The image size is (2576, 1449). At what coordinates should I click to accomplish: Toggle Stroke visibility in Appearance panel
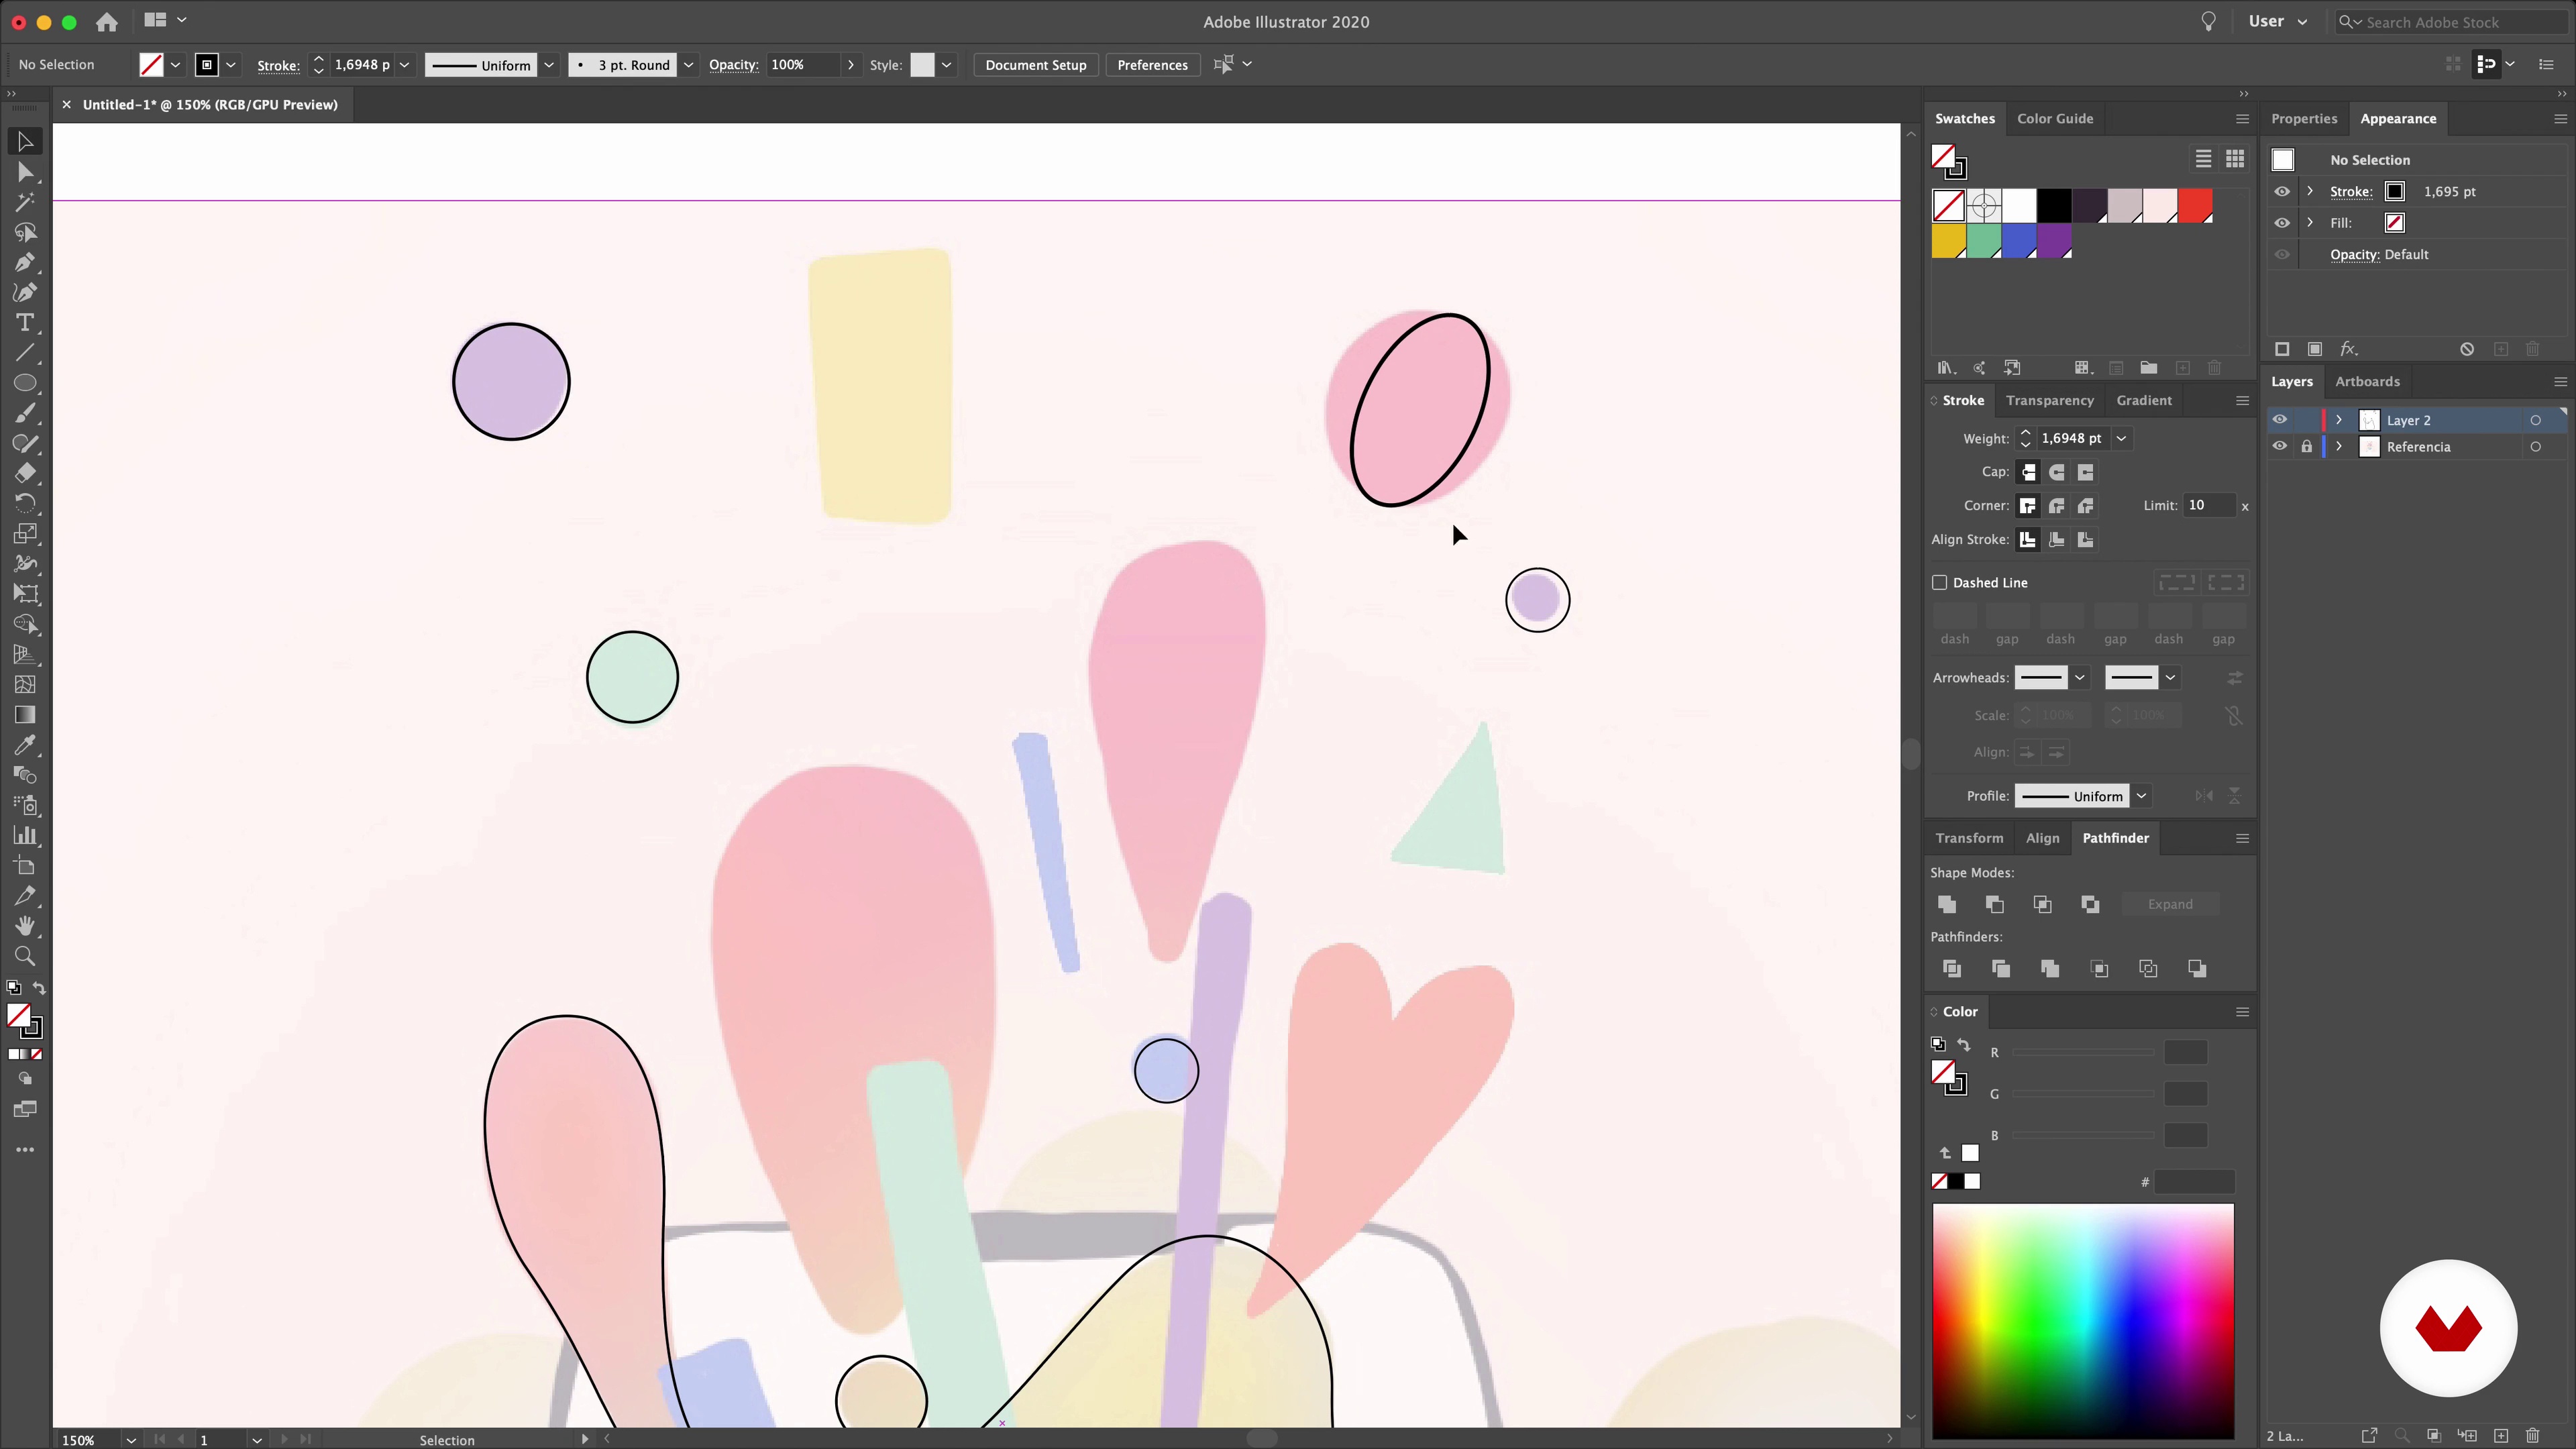pyautogui.click(x=2282, y=191)
